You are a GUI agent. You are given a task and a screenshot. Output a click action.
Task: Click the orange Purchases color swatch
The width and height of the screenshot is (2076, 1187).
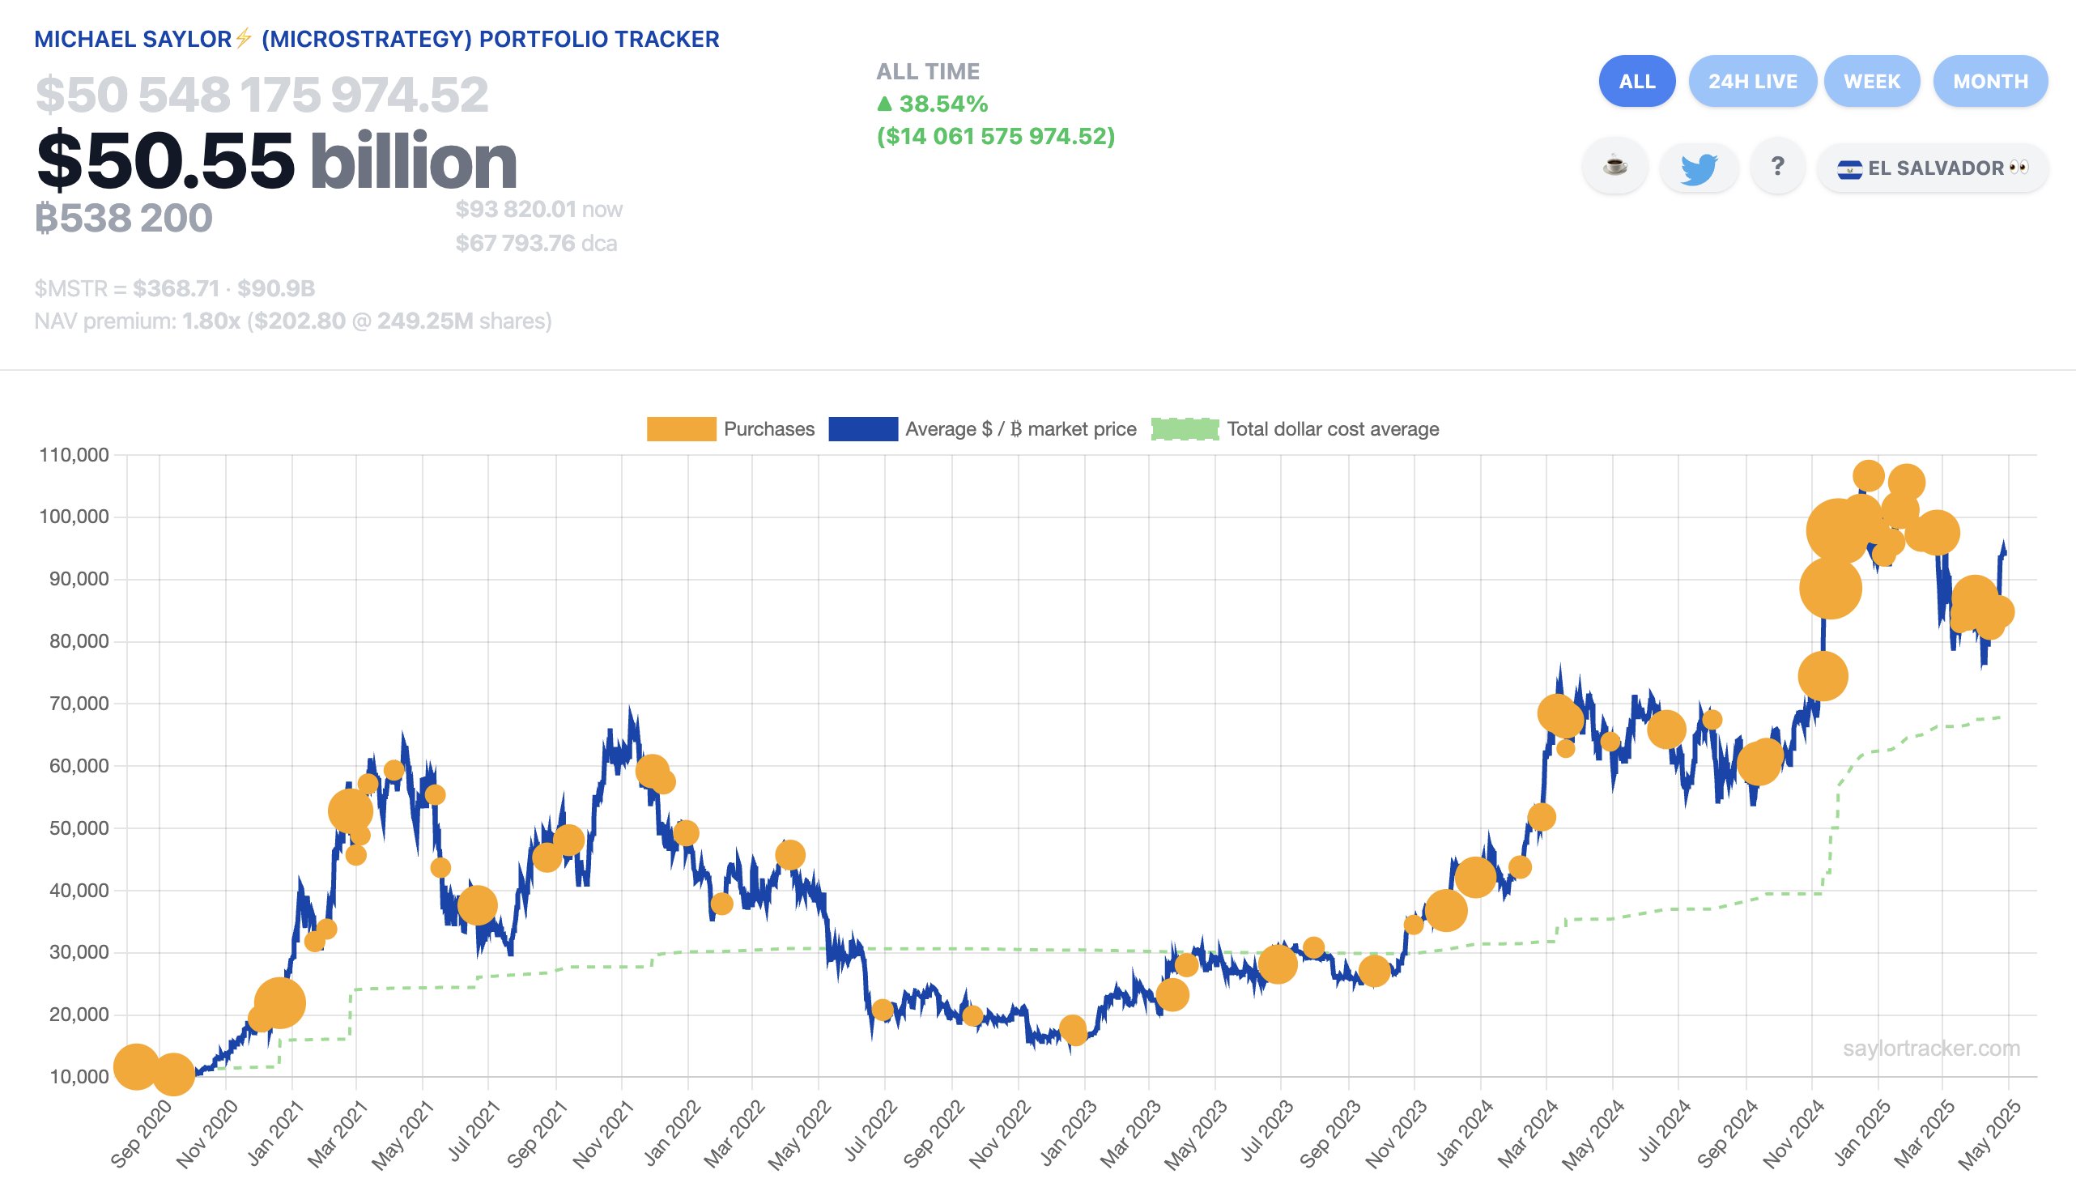pyautogui.click(x=681, y=428)
